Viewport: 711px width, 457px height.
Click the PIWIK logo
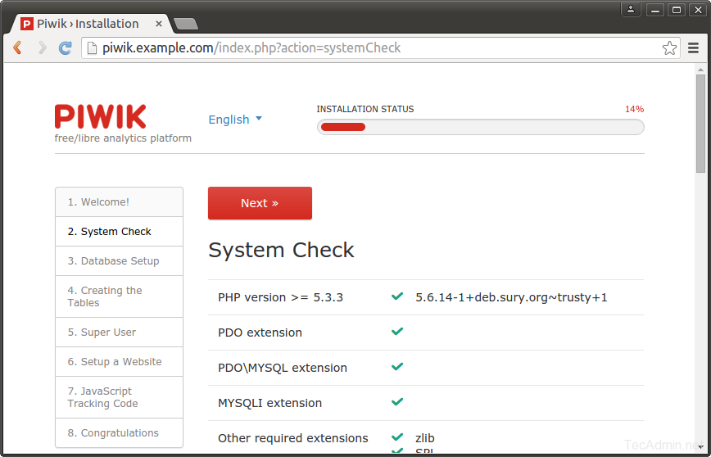click(x=101, y=116)
